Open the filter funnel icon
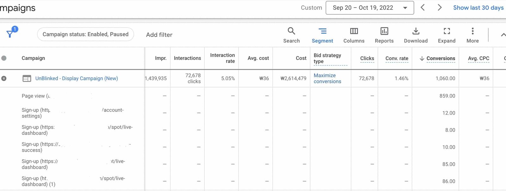This screenshot has width=506, height=191. (x=10, y=33)
